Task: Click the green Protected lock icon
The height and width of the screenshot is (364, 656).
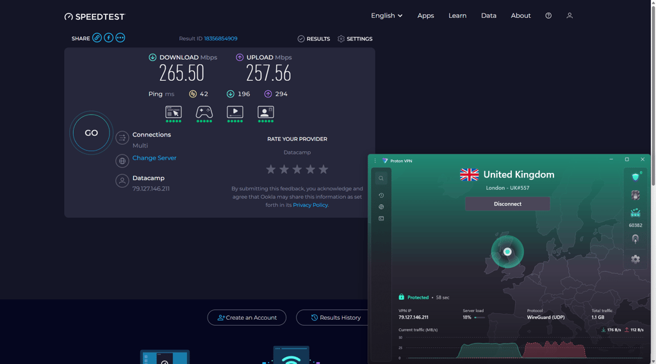Action: (401, 297)
